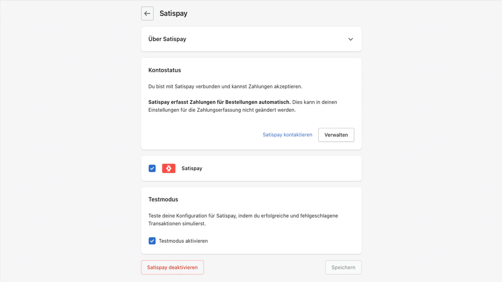
Task: Click the Testmodus aktivieren label
Action: [x=183, y=241]
